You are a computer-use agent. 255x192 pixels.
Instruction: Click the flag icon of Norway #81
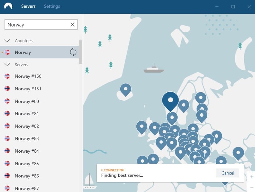pos(7,113)
